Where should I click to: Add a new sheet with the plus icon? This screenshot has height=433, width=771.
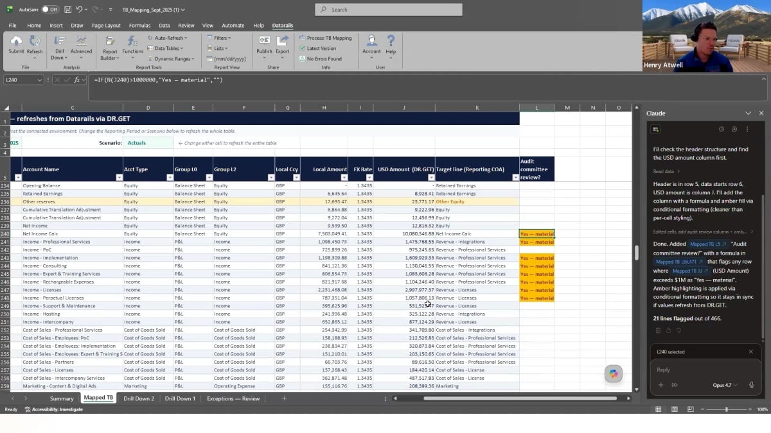[284, 398]
